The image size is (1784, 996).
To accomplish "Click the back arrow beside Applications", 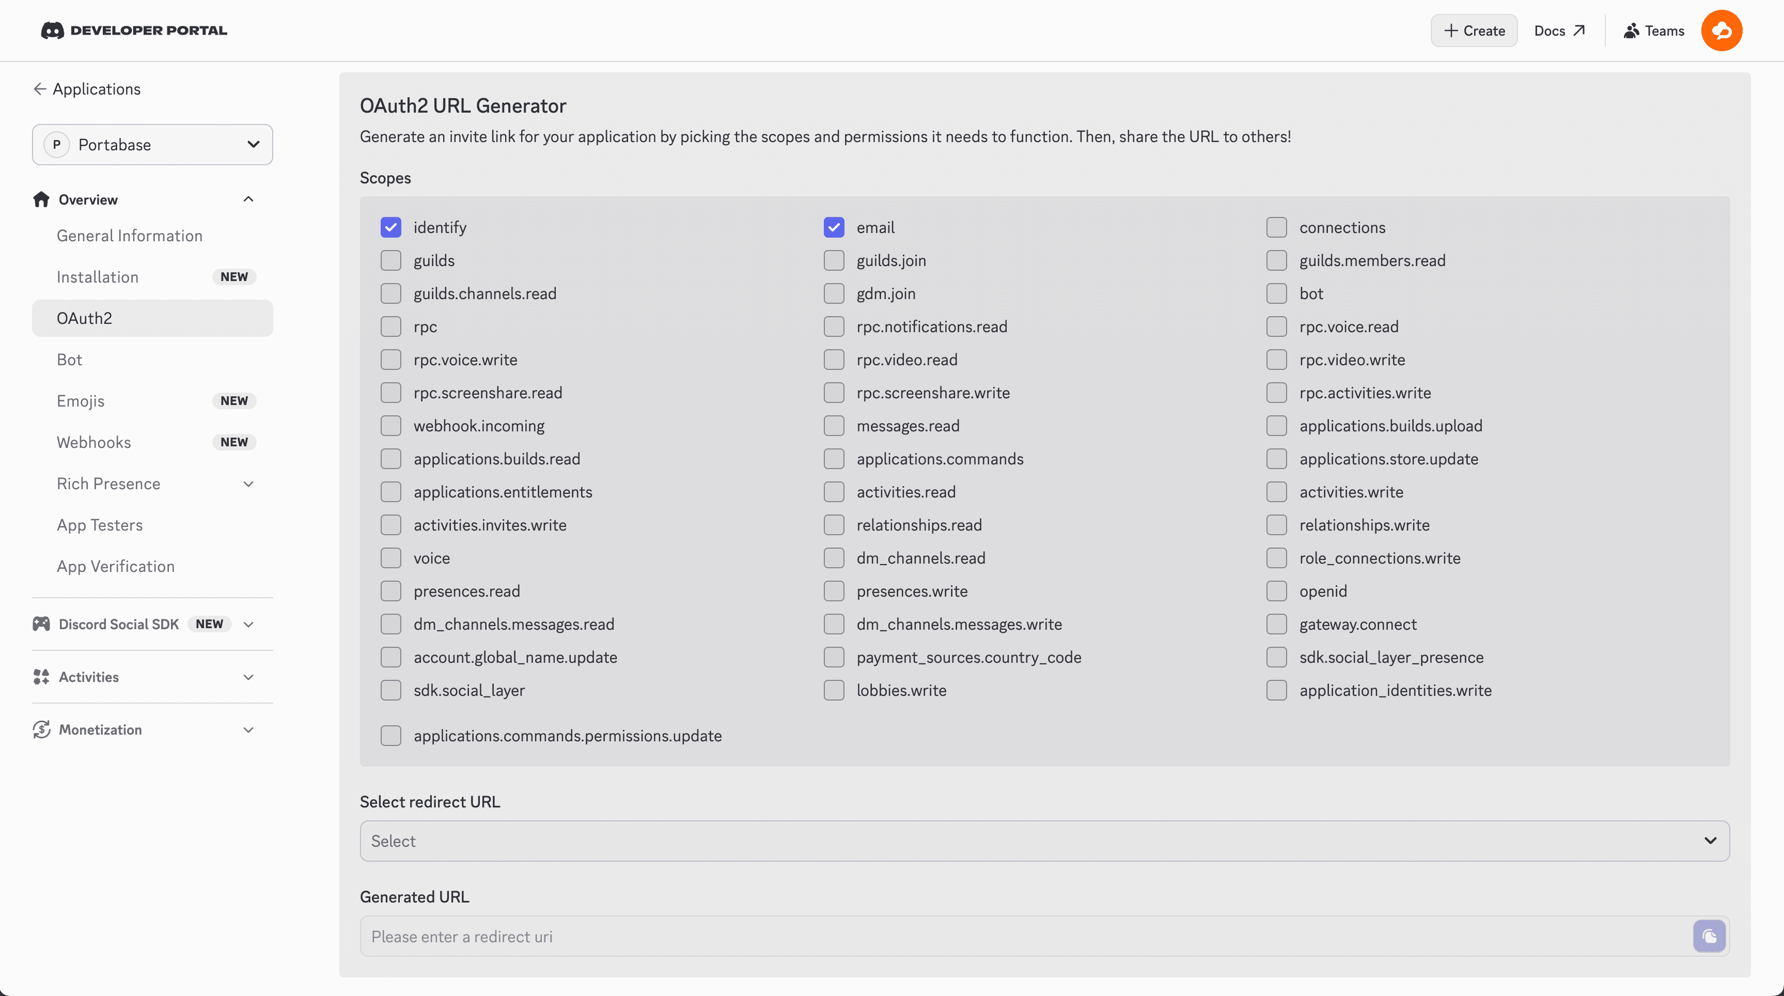I will pyautogui.click(x=40, y=89).
